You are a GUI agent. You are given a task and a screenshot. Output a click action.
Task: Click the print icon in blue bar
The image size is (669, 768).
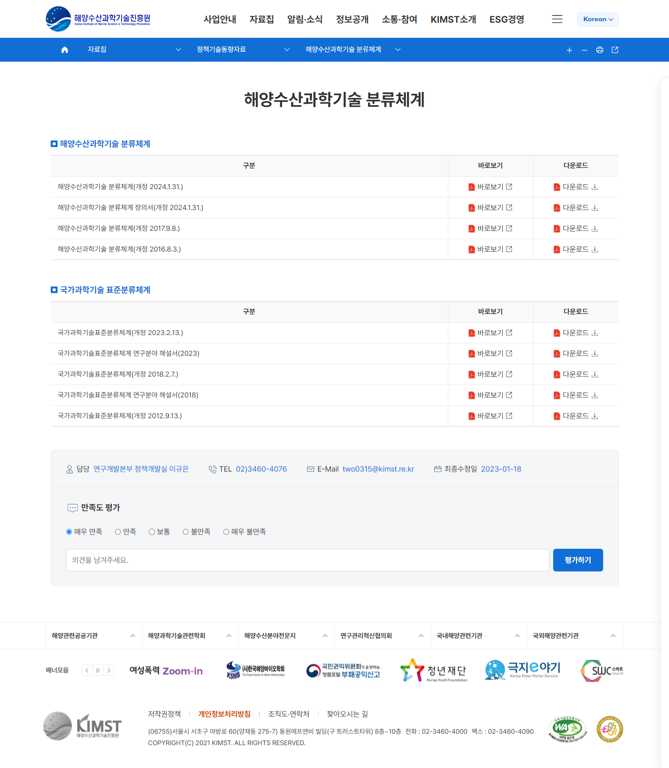599,50
